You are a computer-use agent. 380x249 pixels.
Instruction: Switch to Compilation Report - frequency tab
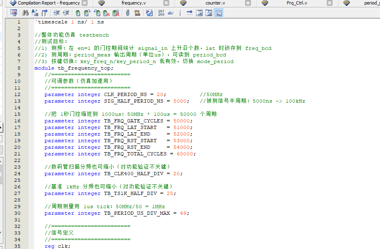[48, 3]
